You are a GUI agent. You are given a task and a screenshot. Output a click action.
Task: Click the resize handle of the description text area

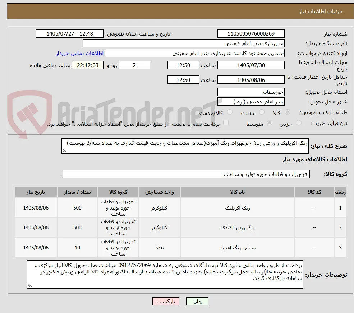coord(64,151)
